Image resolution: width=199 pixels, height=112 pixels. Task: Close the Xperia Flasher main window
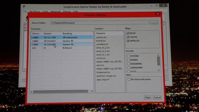click(163, 6)
